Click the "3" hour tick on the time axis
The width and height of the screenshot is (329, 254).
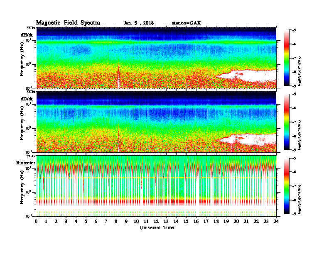(x=66, y=221)
